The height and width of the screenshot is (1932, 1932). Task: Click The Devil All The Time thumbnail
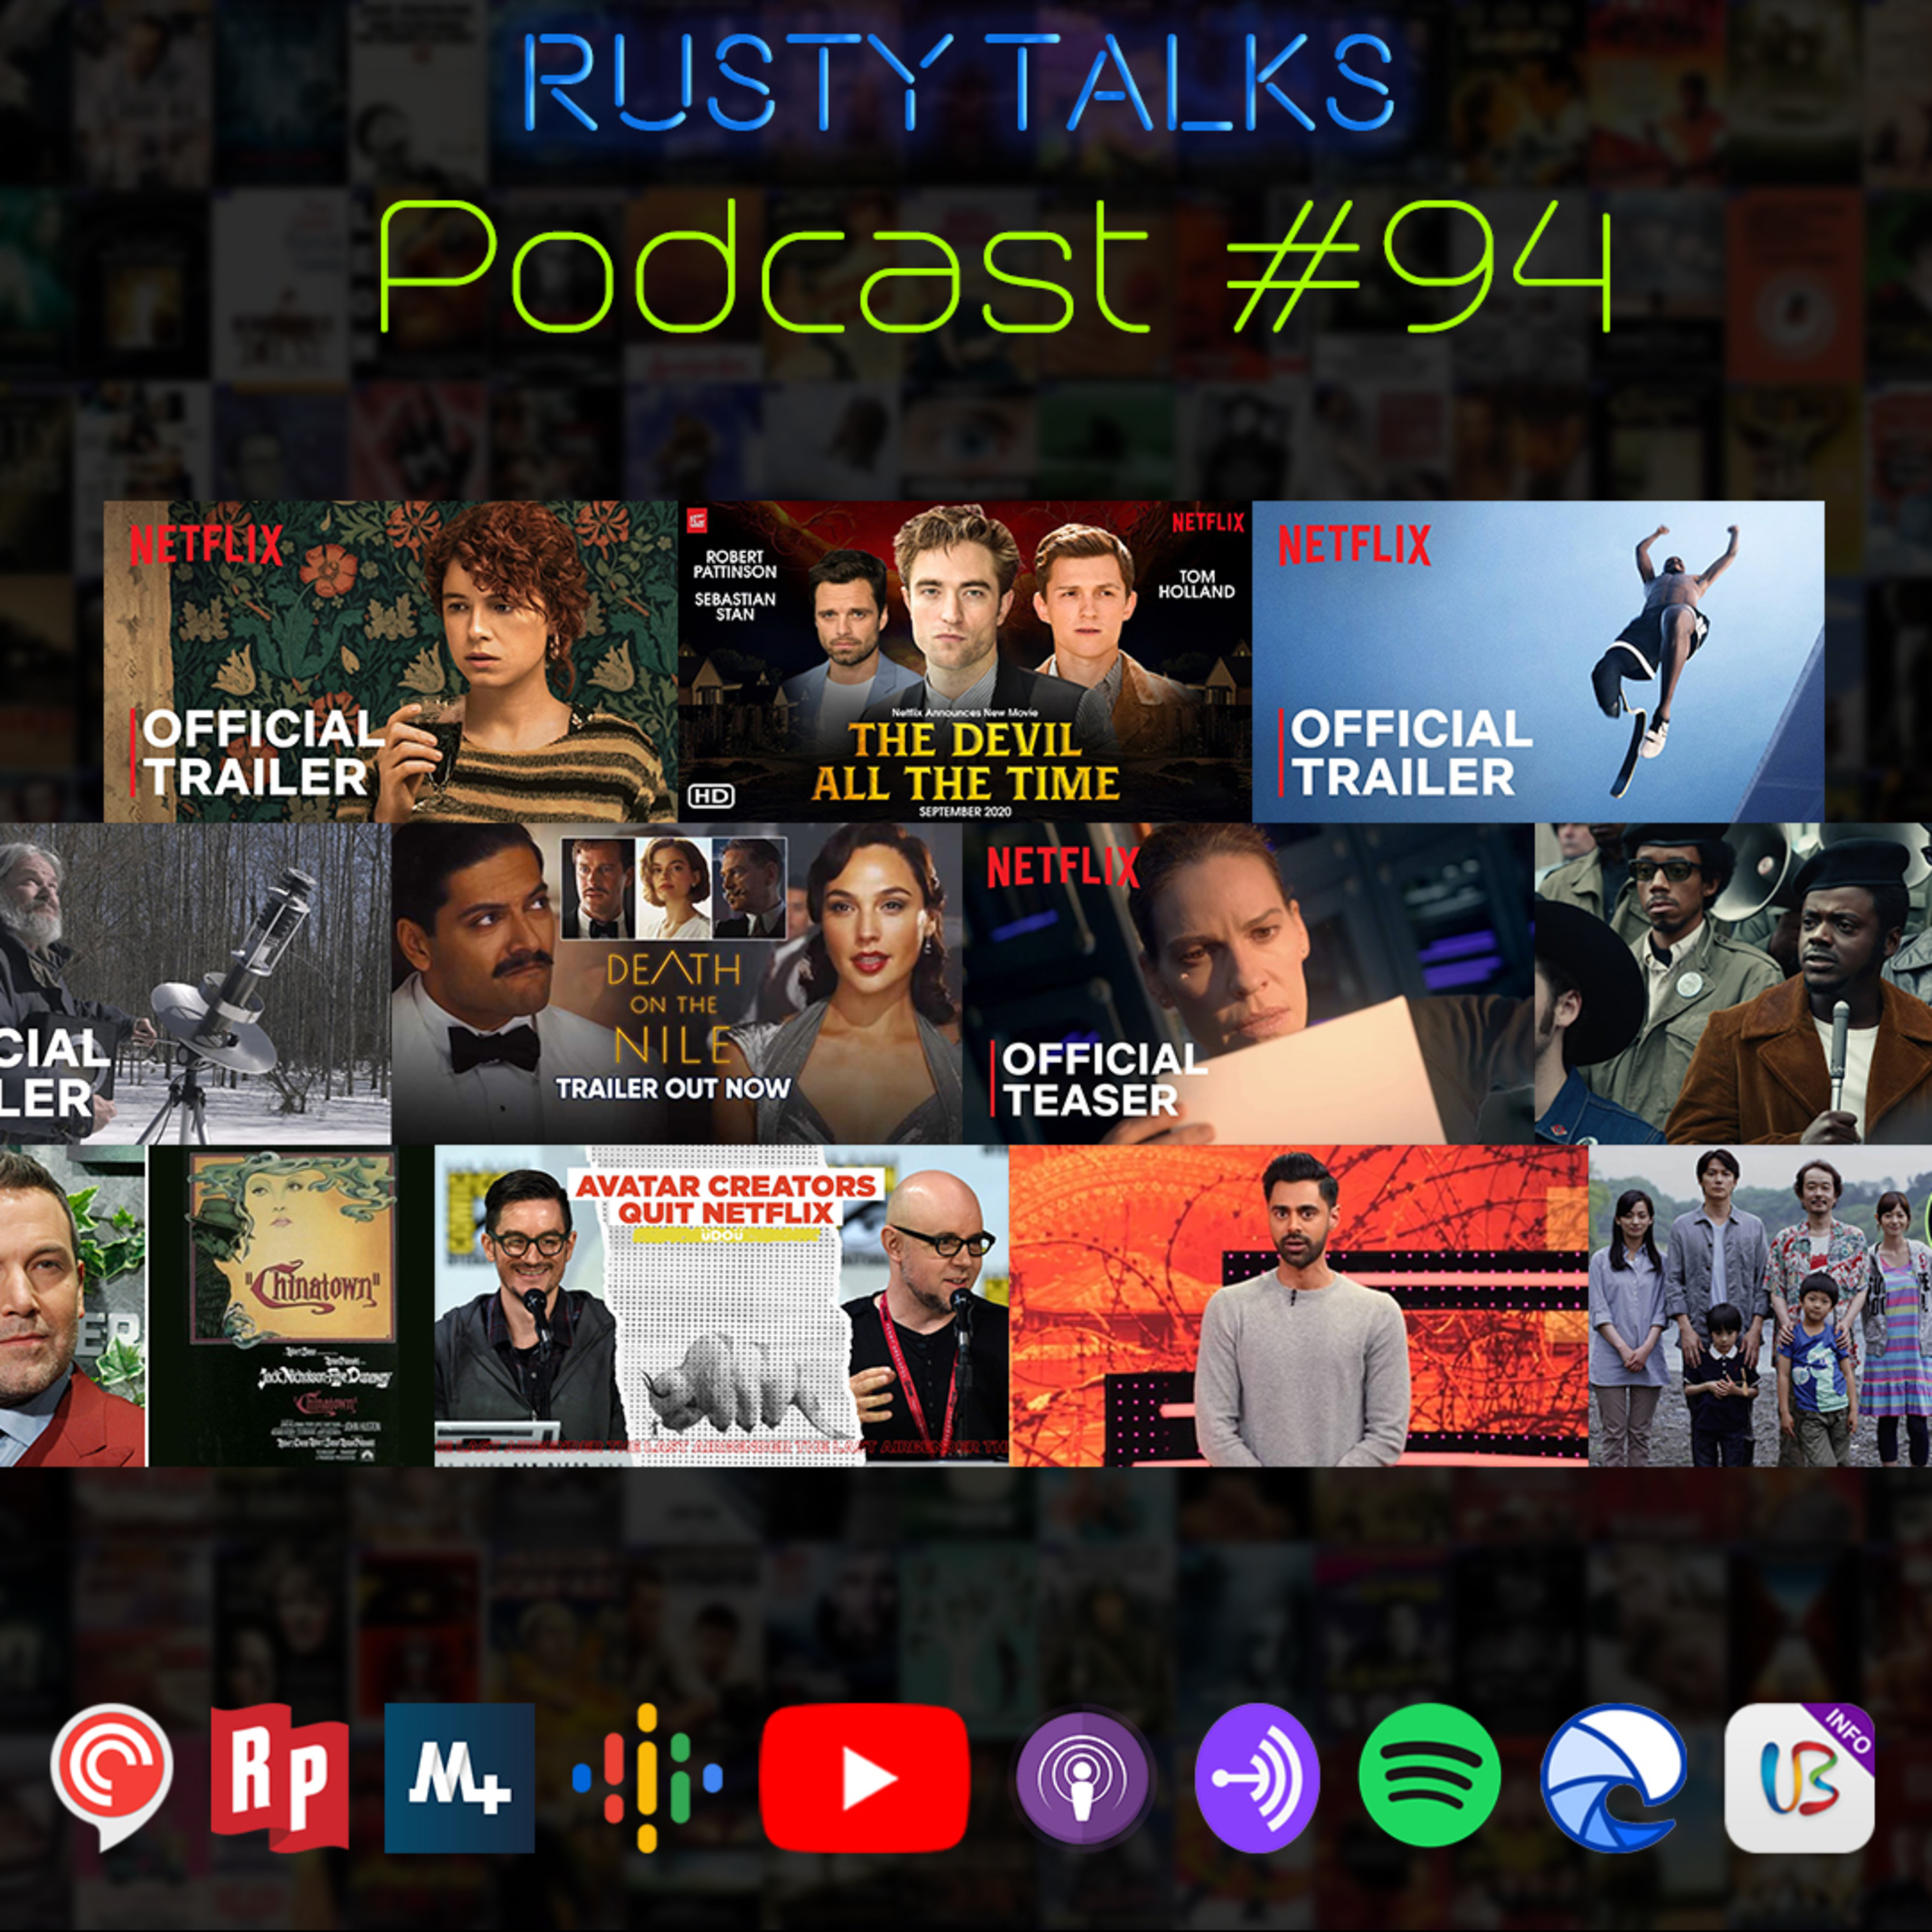[x=964, y=661]
